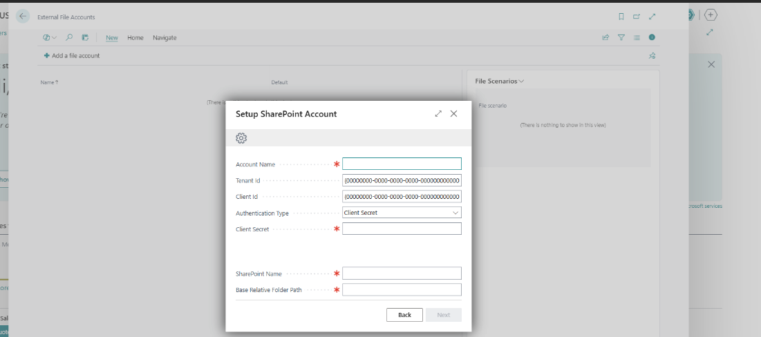
Task: Open the Navigate menu tab
Action: pyautogui.click(x=165, y=37)
